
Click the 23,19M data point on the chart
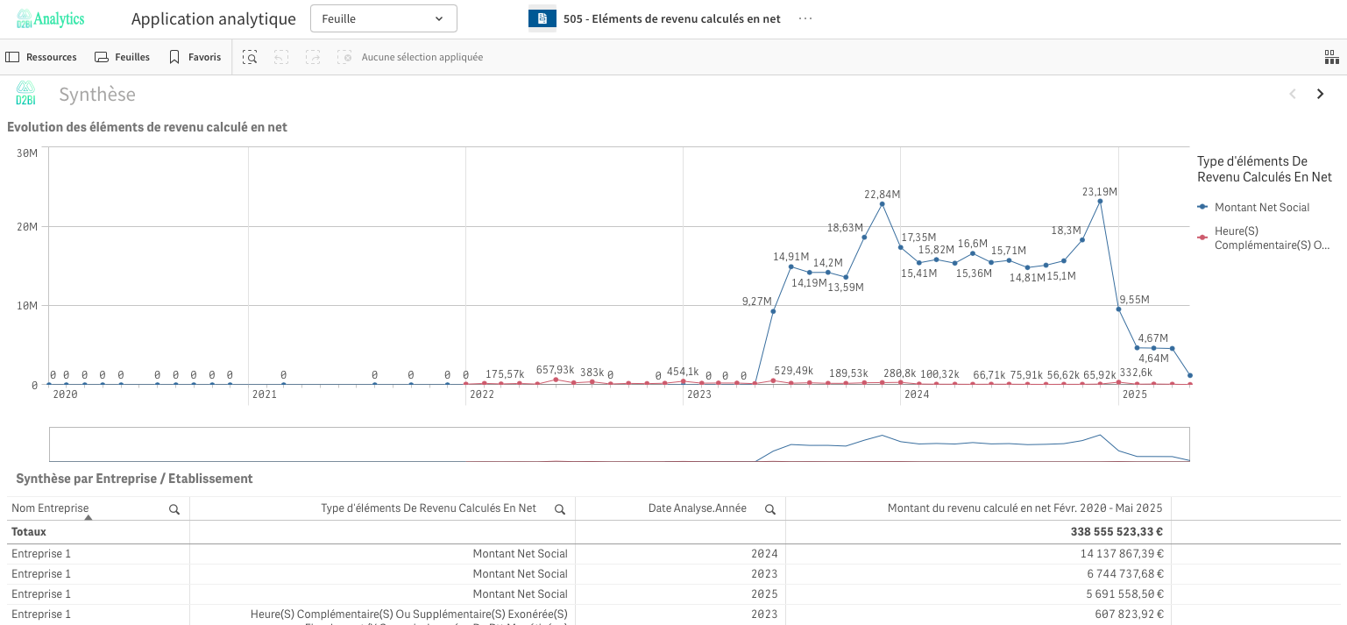tap(1100, 202)
